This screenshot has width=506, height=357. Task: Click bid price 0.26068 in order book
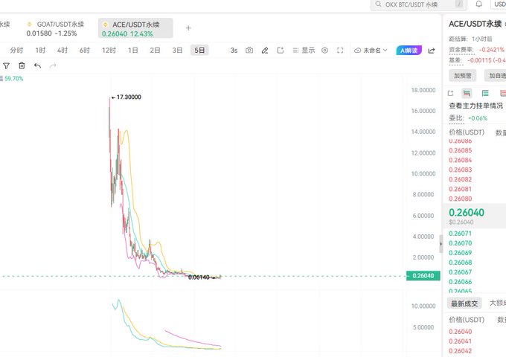coord(460,263)
